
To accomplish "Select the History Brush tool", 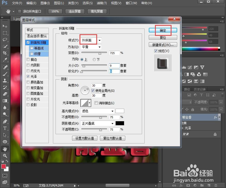I will (5, 87).
